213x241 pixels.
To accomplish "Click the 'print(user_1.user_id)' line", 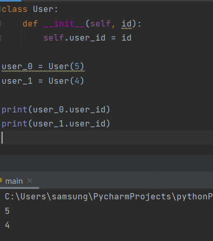I will coord(56,124).
